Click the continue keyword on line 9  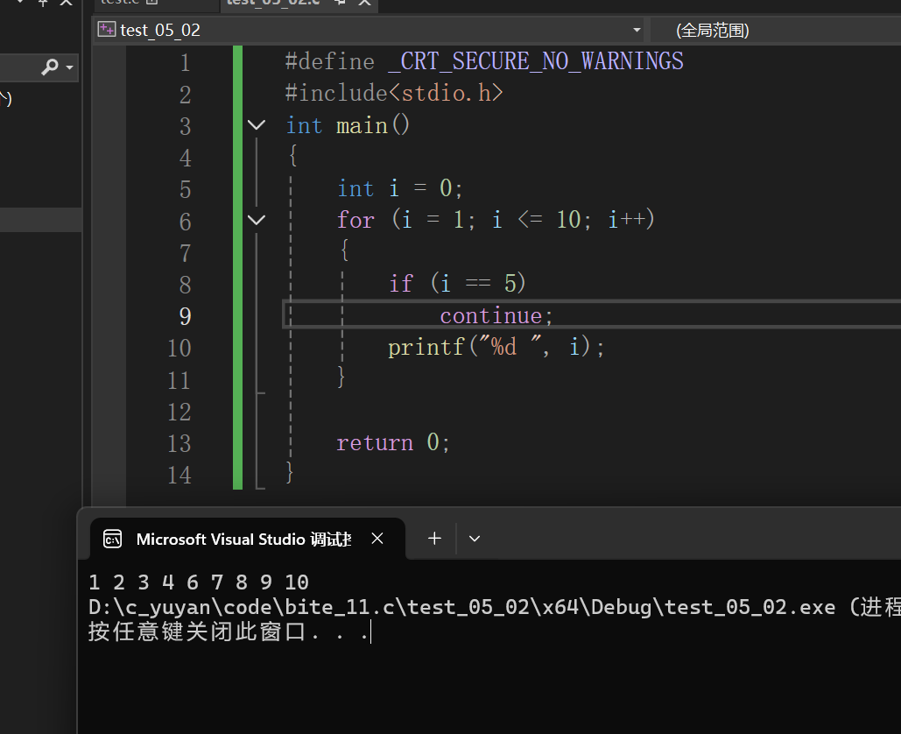(x=491, y=315)
